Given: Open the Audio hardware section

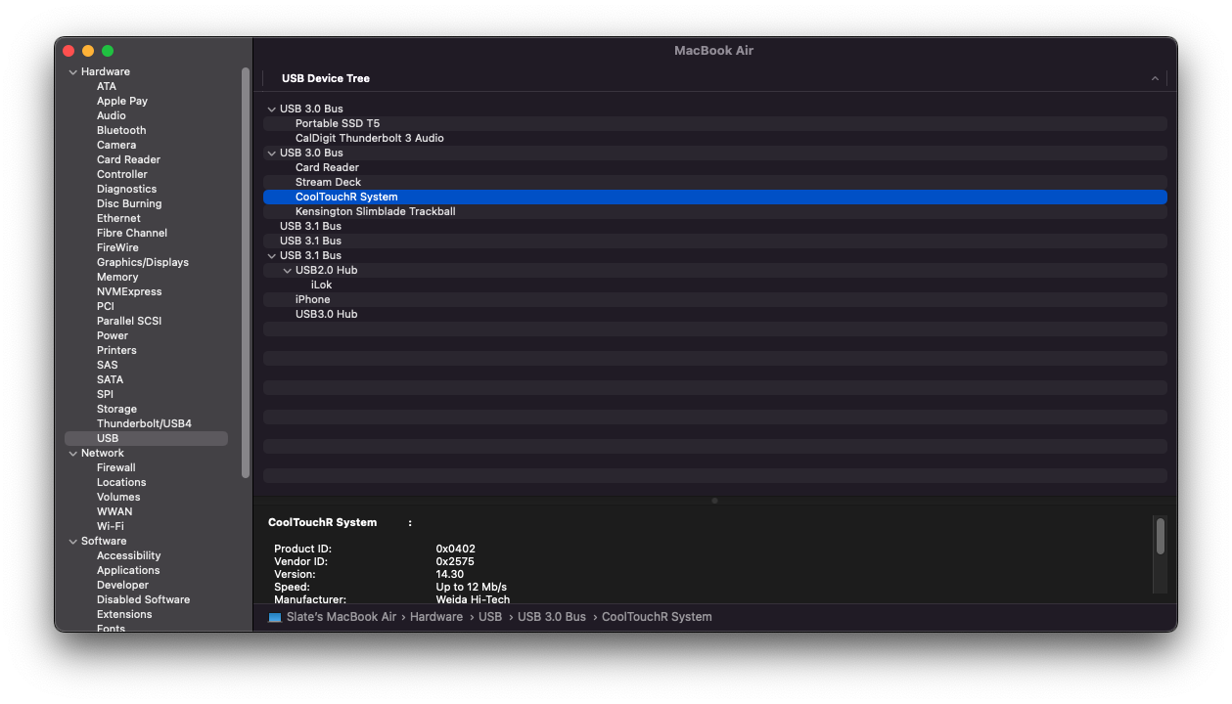Looking at the screenshot, I should pos(112,115).
